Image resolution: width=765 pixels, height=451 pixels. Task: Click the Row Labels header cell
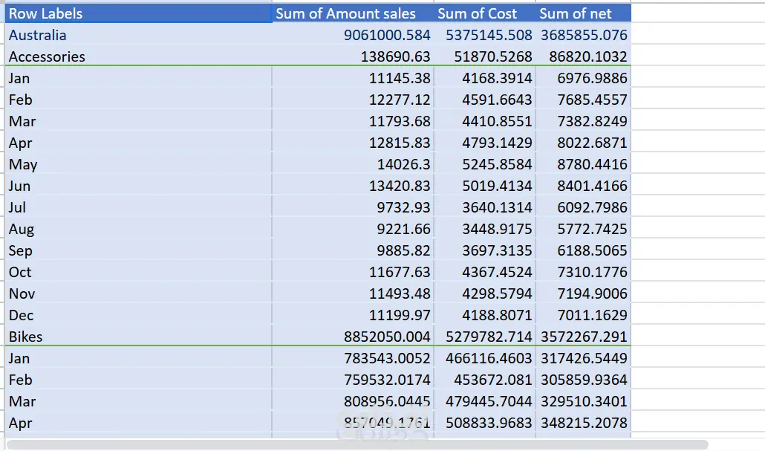pos(46,13)
